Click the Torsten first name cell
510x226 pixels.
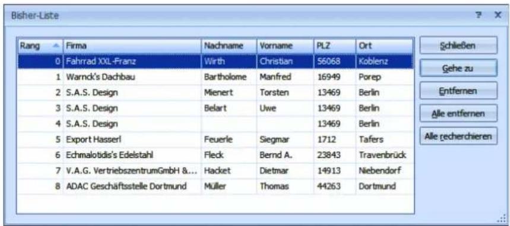tap(285, 93)
